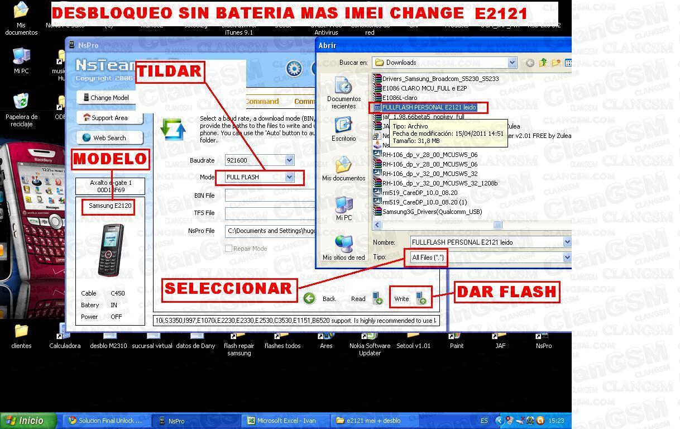Open Mi PC desktop icon
Viewport: 680px width, 429px height.
[21, 61]
